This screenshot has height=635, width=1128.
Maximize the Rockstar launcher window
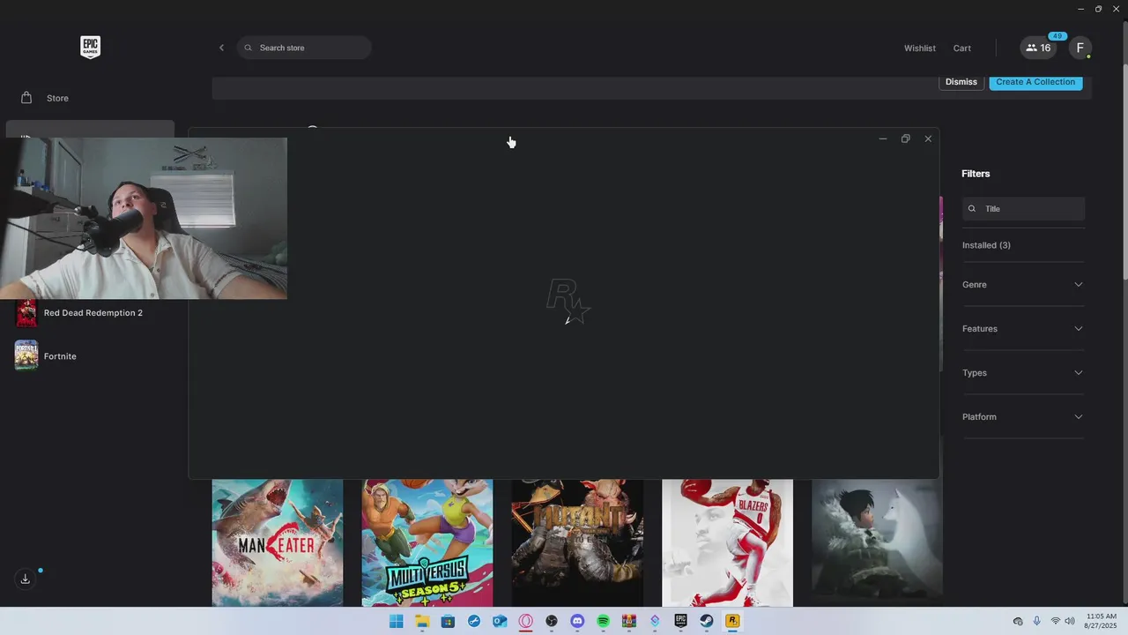[x=905, y=138]
